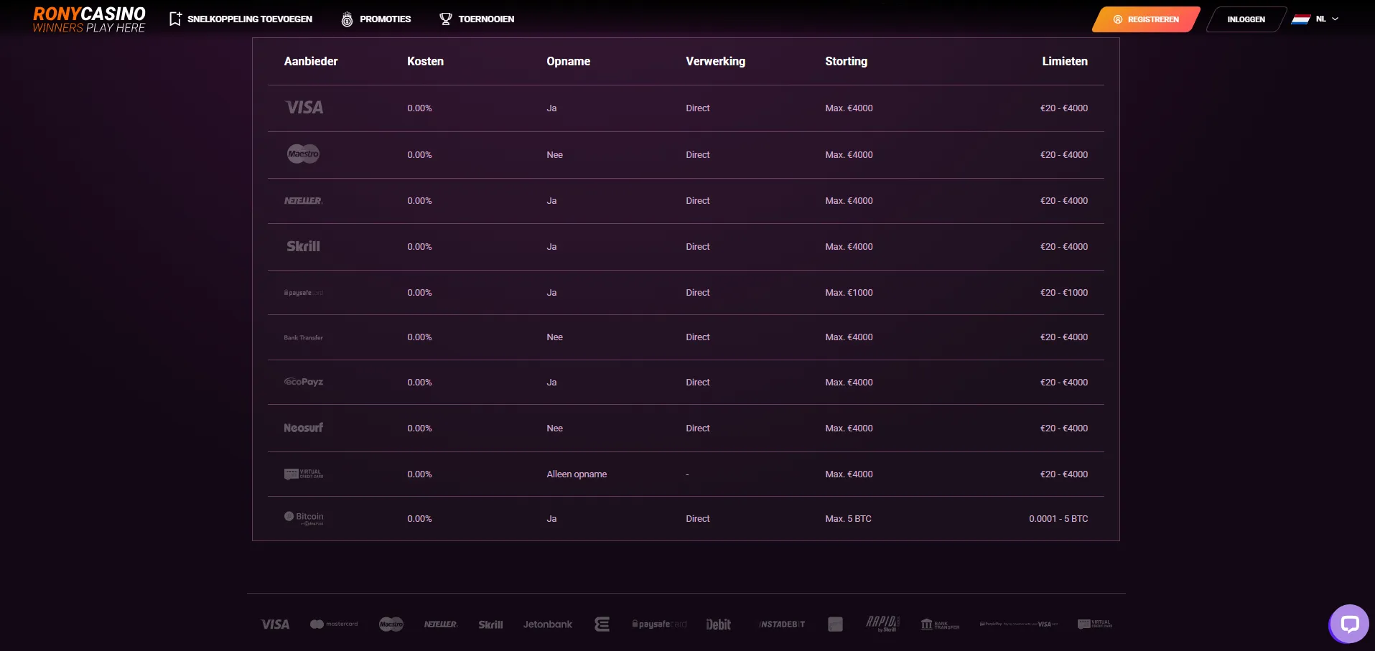1375x651 pixels.
Task: Click 'Nee' in the Maestro row
Action: pyautogui.click(x=554, y=155)
